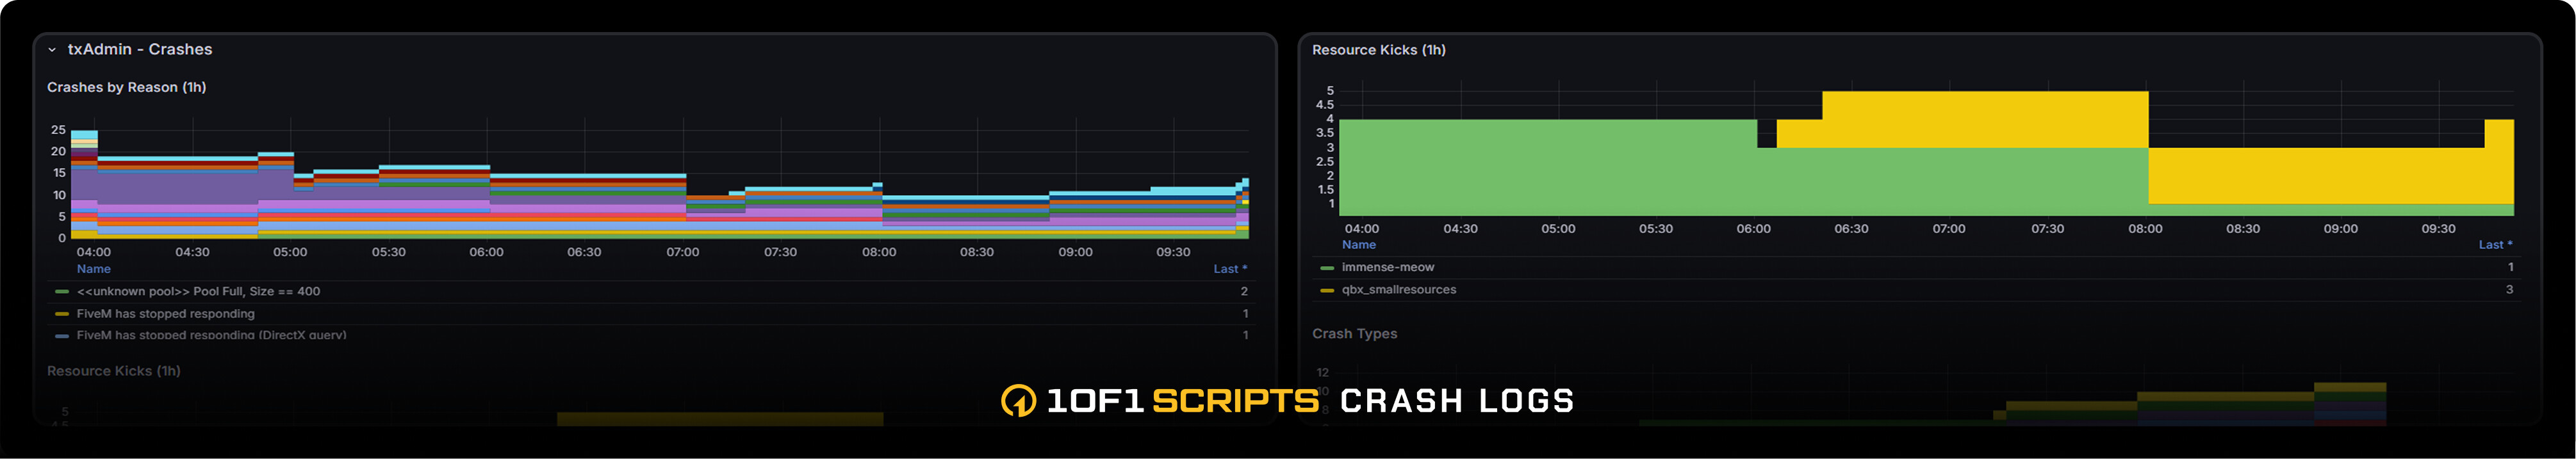This screenshot has height=459, width=2576.
Task: Open the top-right Resource Kicks (1h) panel title
Action: click(x=1378, y=50)
